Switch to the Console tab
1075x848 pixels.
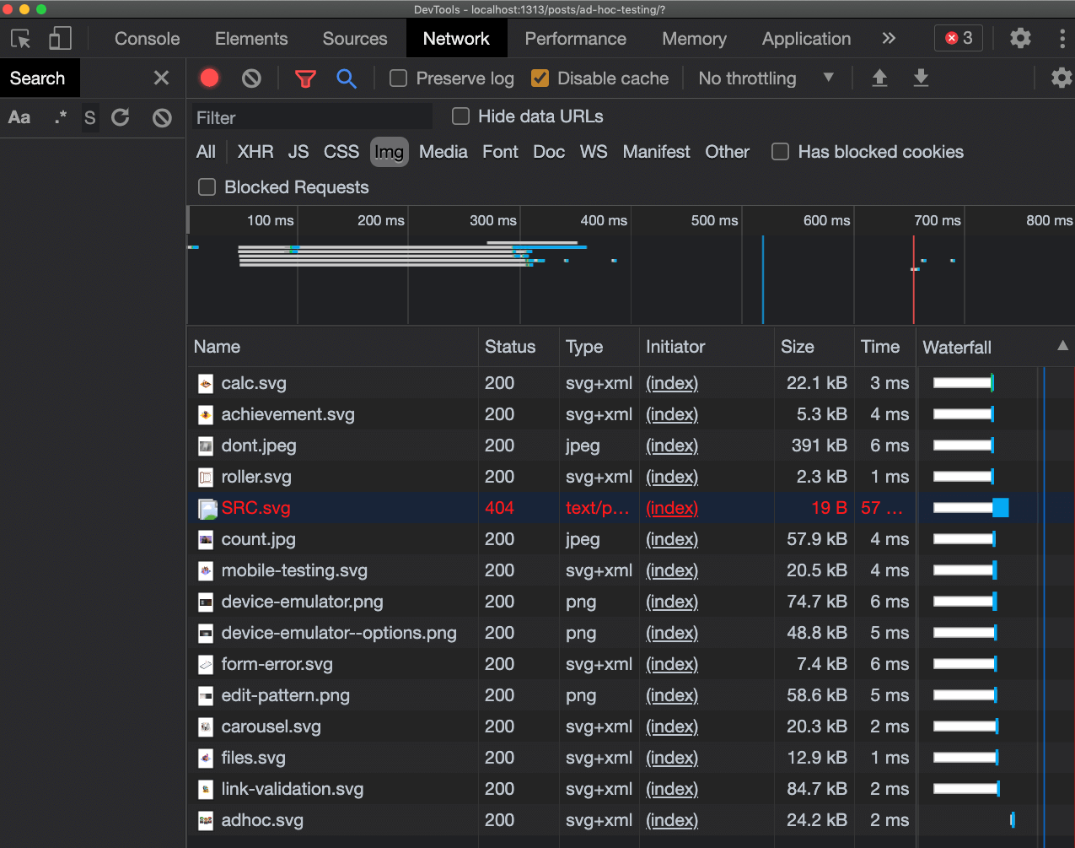coord(147,39)
